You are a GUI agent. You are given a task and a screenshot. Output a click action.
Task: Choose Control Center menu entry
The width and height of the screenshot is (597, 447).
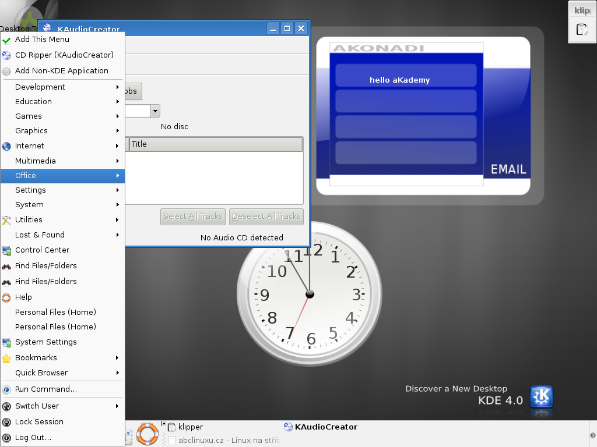tap(62, 250)
